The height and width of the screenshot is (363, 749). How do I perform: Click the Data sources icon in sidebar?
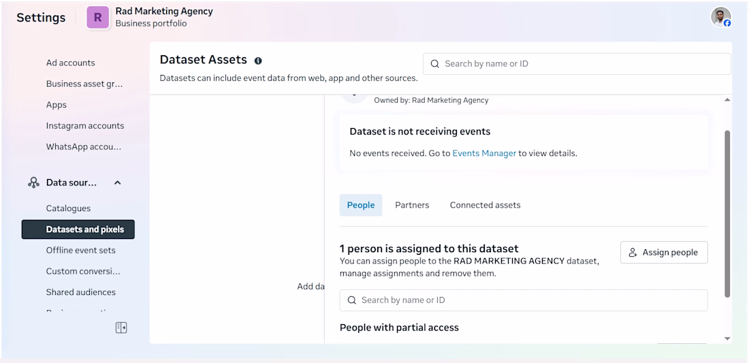33,183
